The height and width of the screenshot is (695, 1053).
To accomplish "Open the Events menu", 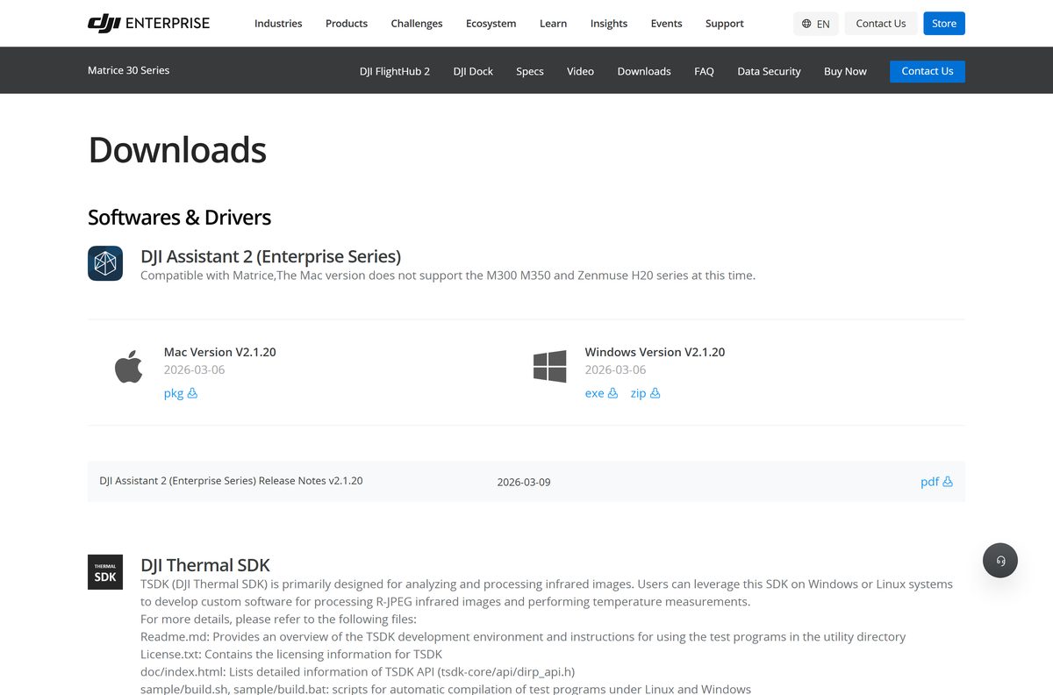I will (667, 24).
